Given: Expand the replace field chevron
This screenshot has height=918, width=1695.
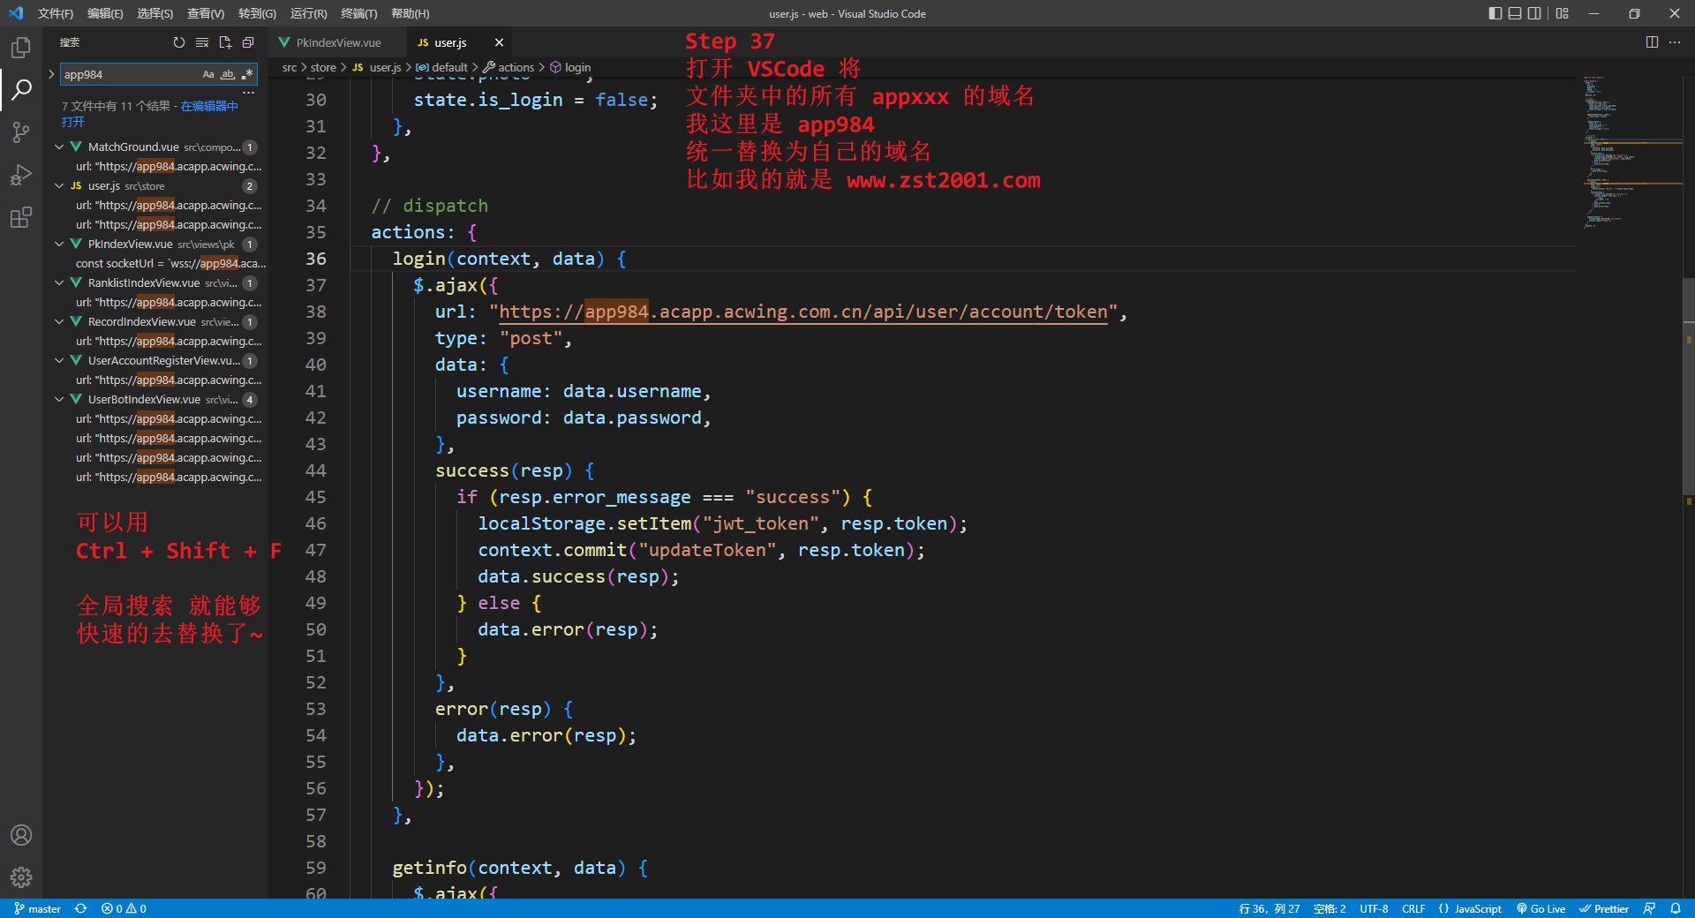Looking at the screenshot, I should (x=51, y=74).
